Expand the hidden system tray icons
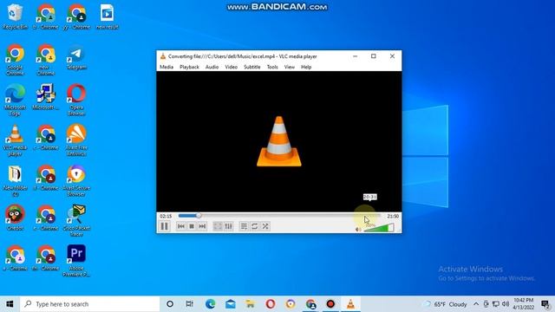This screenshot has height=312, width=555. (476, 304)
